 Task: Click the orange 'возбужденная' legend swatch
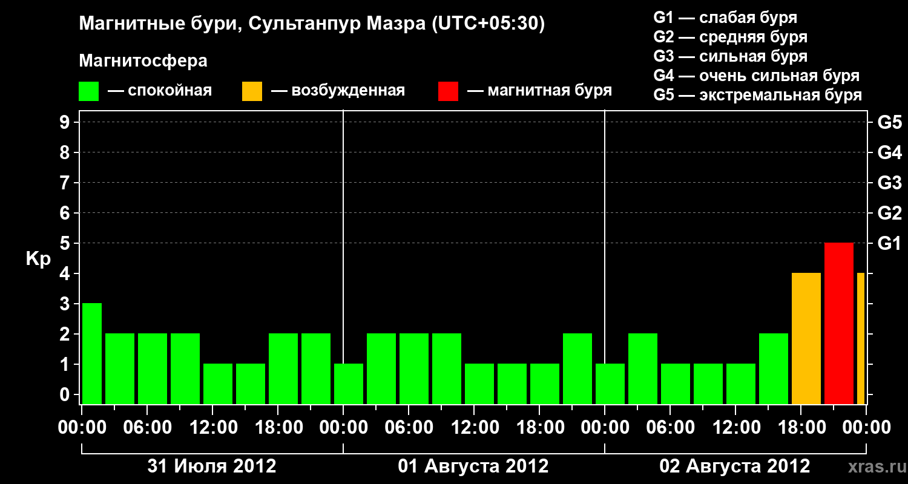pos(252,91)
